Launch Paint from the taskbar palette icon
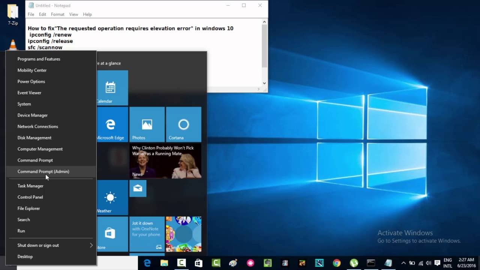The image size is (480, 270). pyautogui.click(x=233, y=263)
